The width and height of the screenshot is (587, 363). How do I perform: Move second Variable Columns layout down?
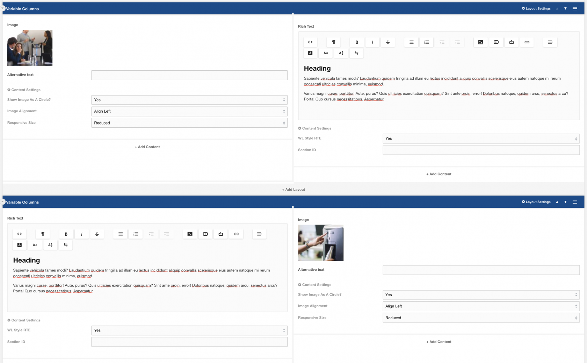click(x=565, y=202)
